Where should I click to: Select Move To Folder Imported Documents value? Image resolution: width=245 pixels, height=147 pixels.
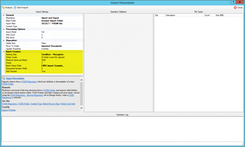click(51, 46)
